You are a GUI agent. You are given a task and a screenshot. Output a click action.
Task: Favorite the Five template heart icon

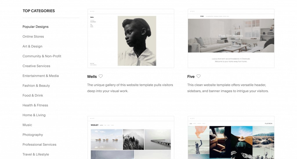point(198,76)
